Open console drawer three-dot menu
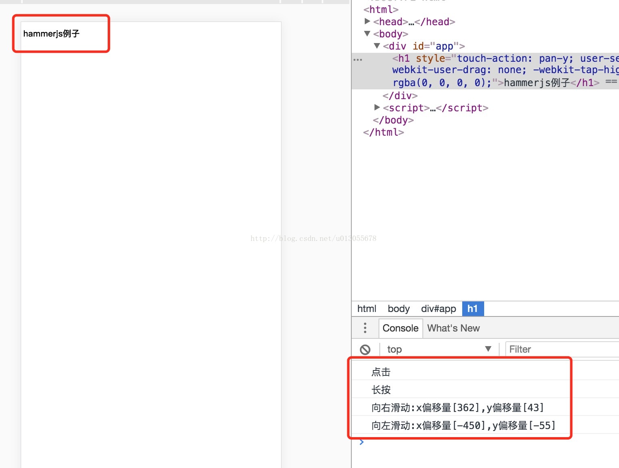This screenshot has width=619, height=468. 365,328
